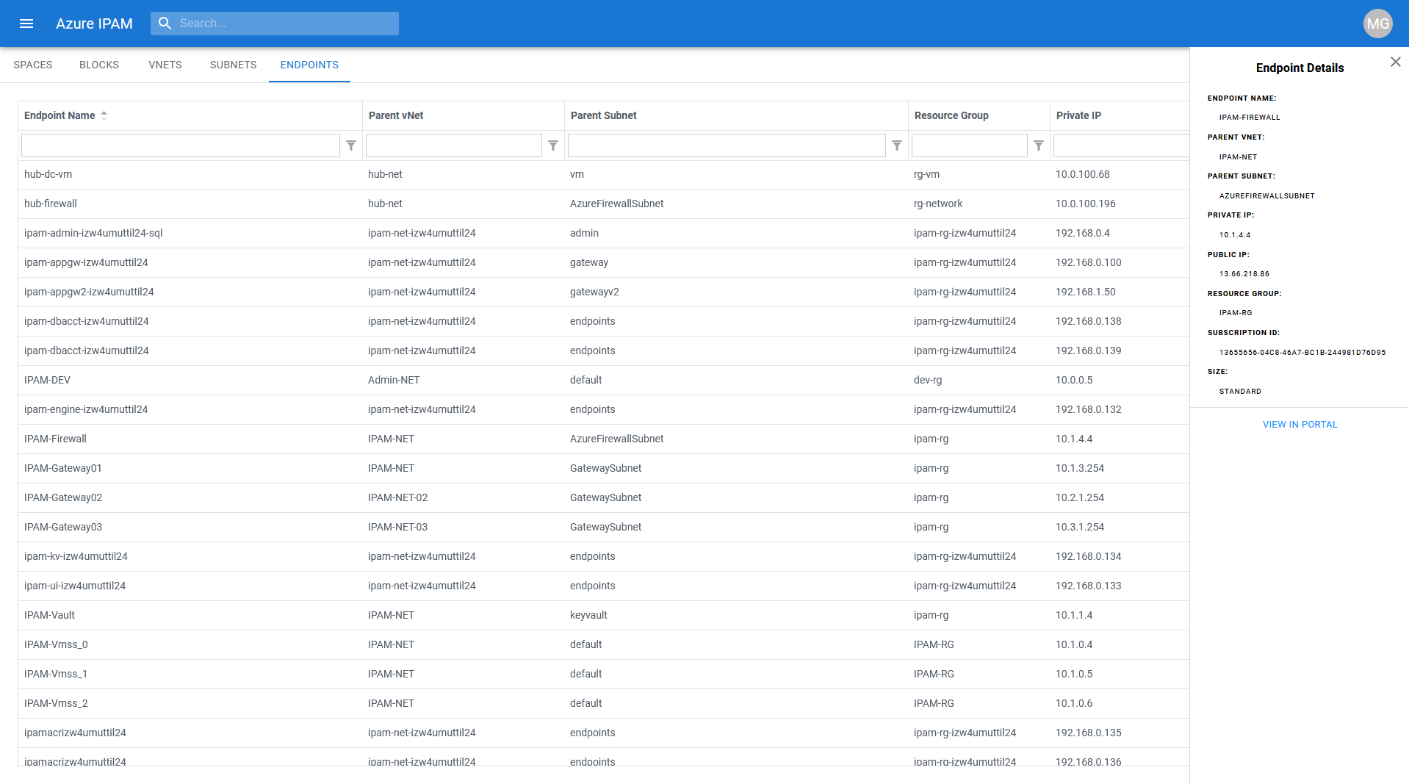
Task: Click the public IP 13.66.218.86 value
Action: point(1244,274)
